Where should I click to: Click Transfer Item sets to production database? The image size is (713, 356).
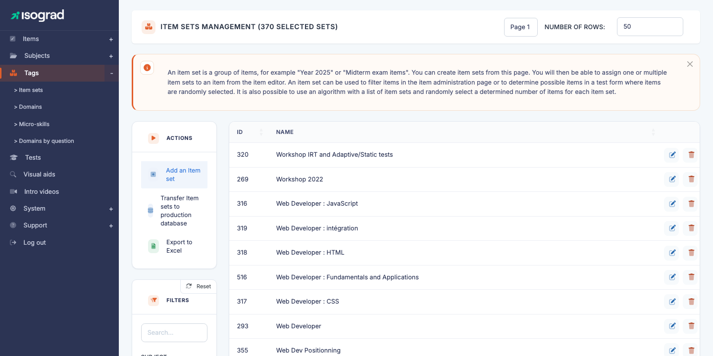(174, 211)
